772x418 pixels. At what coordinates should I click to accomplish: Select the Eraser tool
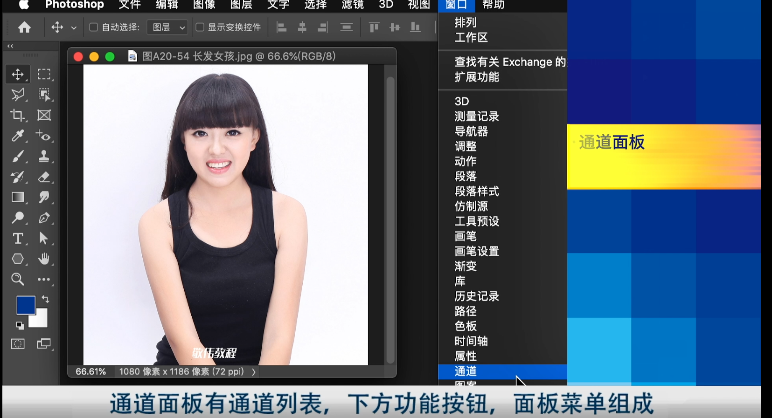[x=44, y=177]
